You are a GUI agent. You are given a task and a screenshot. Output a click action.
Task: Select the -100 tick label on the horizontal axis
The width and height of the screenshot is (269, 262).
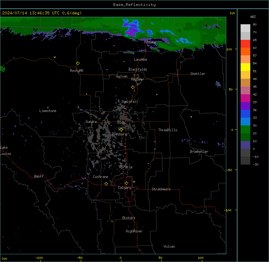(39, 258)
